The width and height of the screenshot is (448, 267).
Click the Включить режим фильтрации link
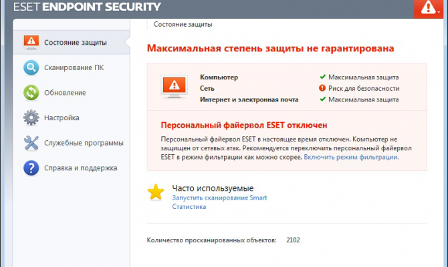[x=351, y=158]
